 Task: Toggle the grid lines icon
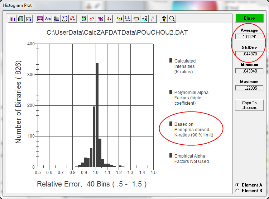coord(56,19)
